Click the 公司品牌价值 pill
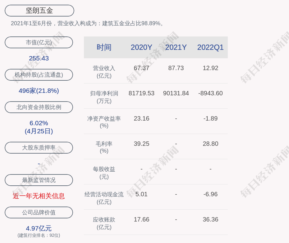 tap(39, 212)
